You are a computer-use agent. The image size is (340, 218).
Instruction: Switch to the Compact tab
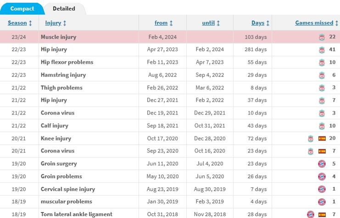[x=22, y=9]
